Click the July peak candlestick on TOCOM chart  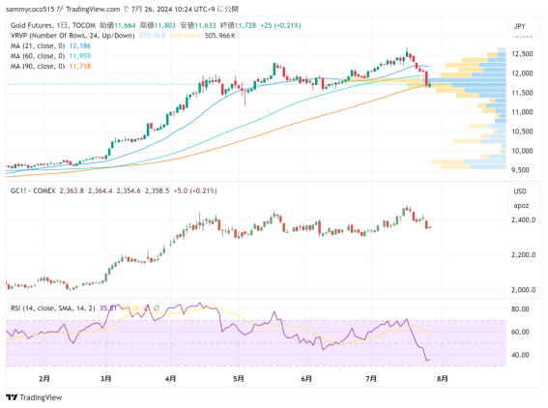click(x=407, y=53)
